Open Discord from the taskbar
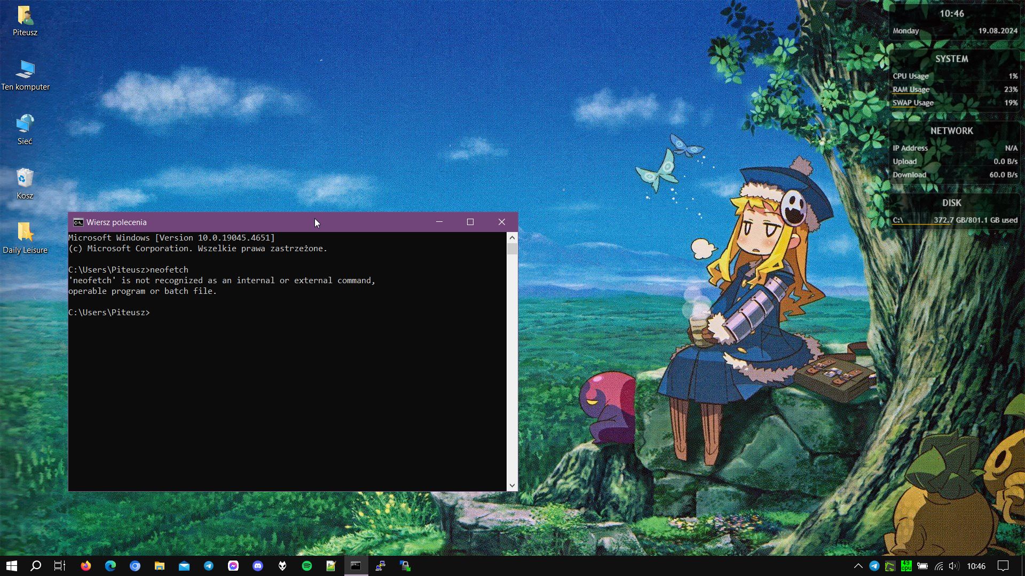1025x576 pixels. (x=257, y=566)
